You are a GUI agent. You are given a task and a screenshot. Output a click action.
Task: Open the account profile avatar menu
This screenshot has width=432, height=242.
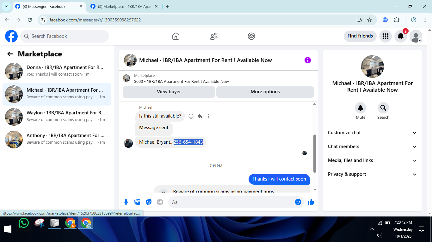click(x=416, y=36)
